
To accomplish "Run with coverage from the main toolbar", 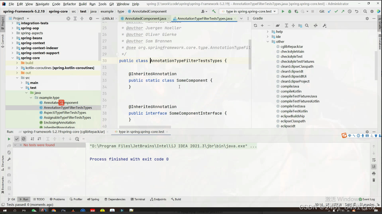I will pyautogui.click(x=296, y=12).
